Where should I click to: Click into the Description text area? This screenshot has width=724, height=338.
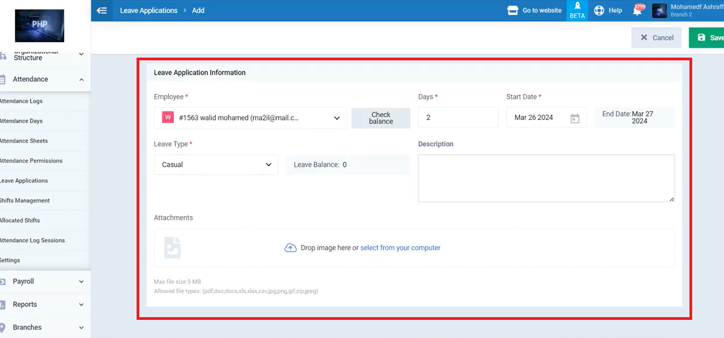click(x=546, y=178)
